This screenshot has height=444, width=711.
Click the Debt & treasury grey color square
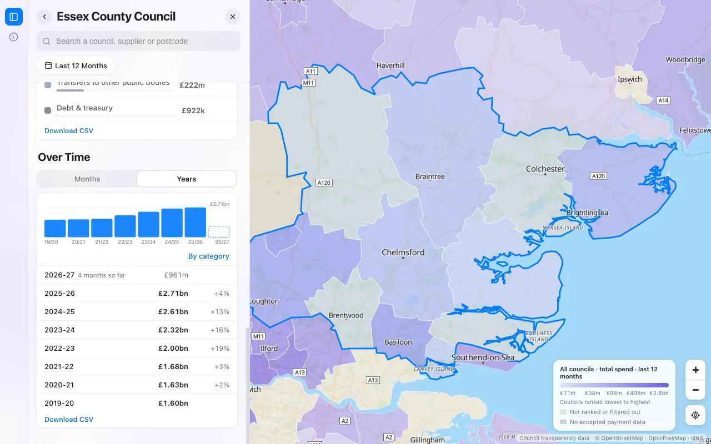pyautogui.click(x=48, y=110)
